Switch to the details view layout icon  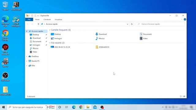(181, 97)
